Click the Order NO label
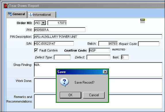This screenshot has width=165, height=112. pyautogui.click(x=24, y=23)
